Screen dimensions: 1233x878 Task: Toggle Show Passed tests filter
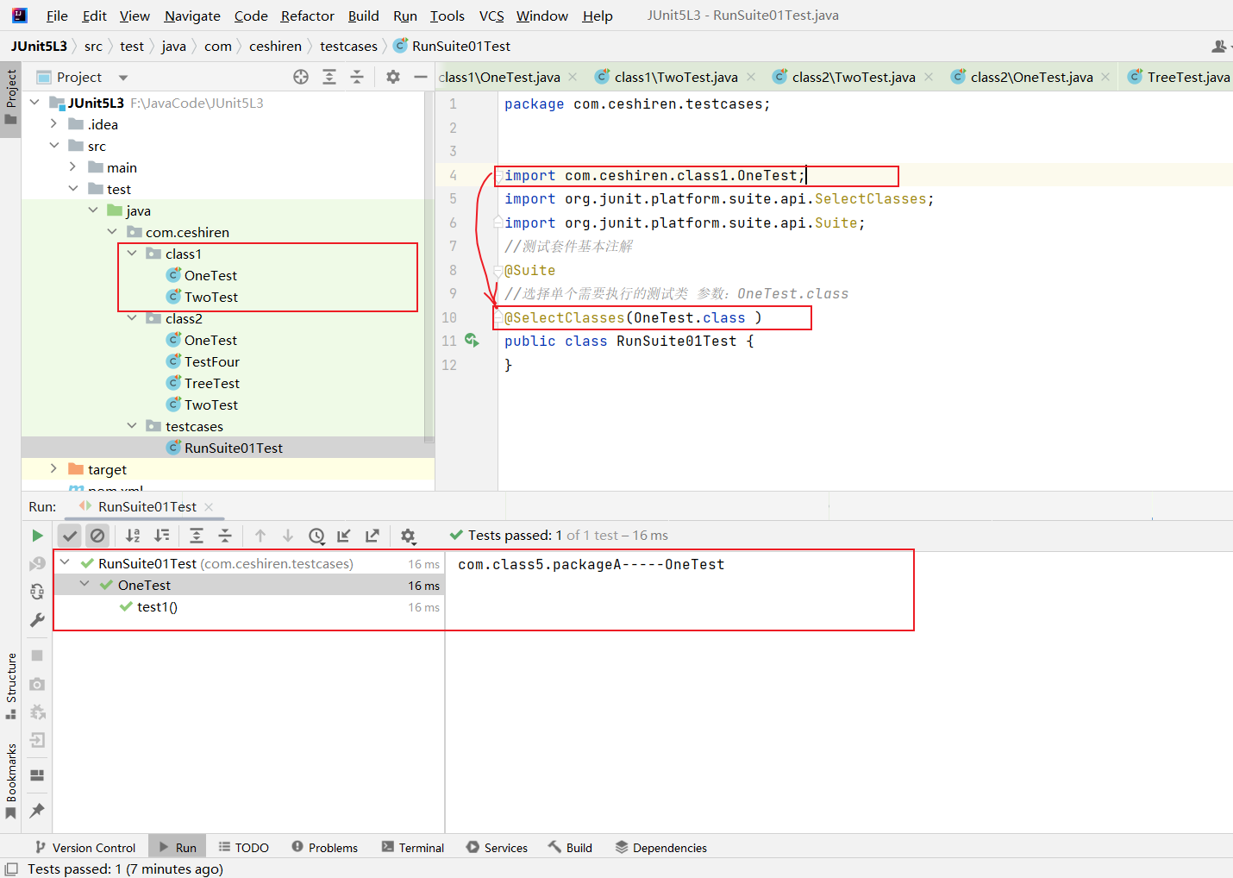pyautogui.click(x=70, y=536)
